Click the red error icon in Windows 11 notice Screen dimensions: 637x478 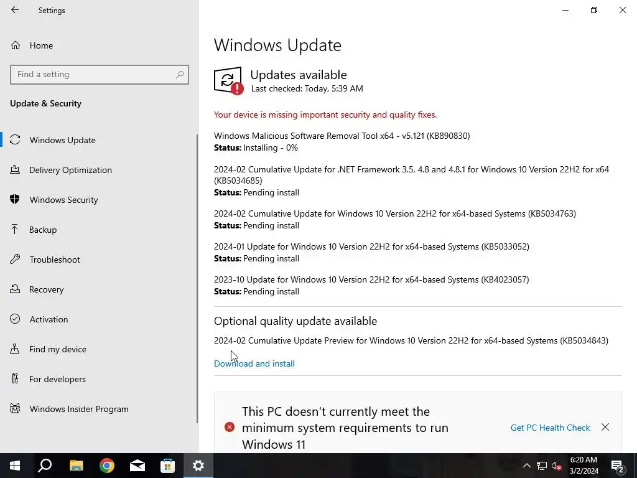pos(230,427)
